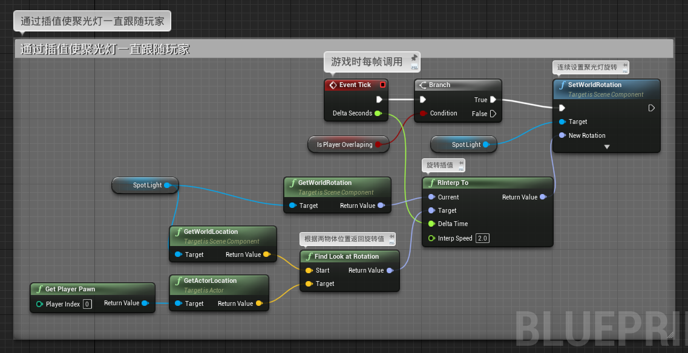Click comment box resize handle at corner

[670, 335]
